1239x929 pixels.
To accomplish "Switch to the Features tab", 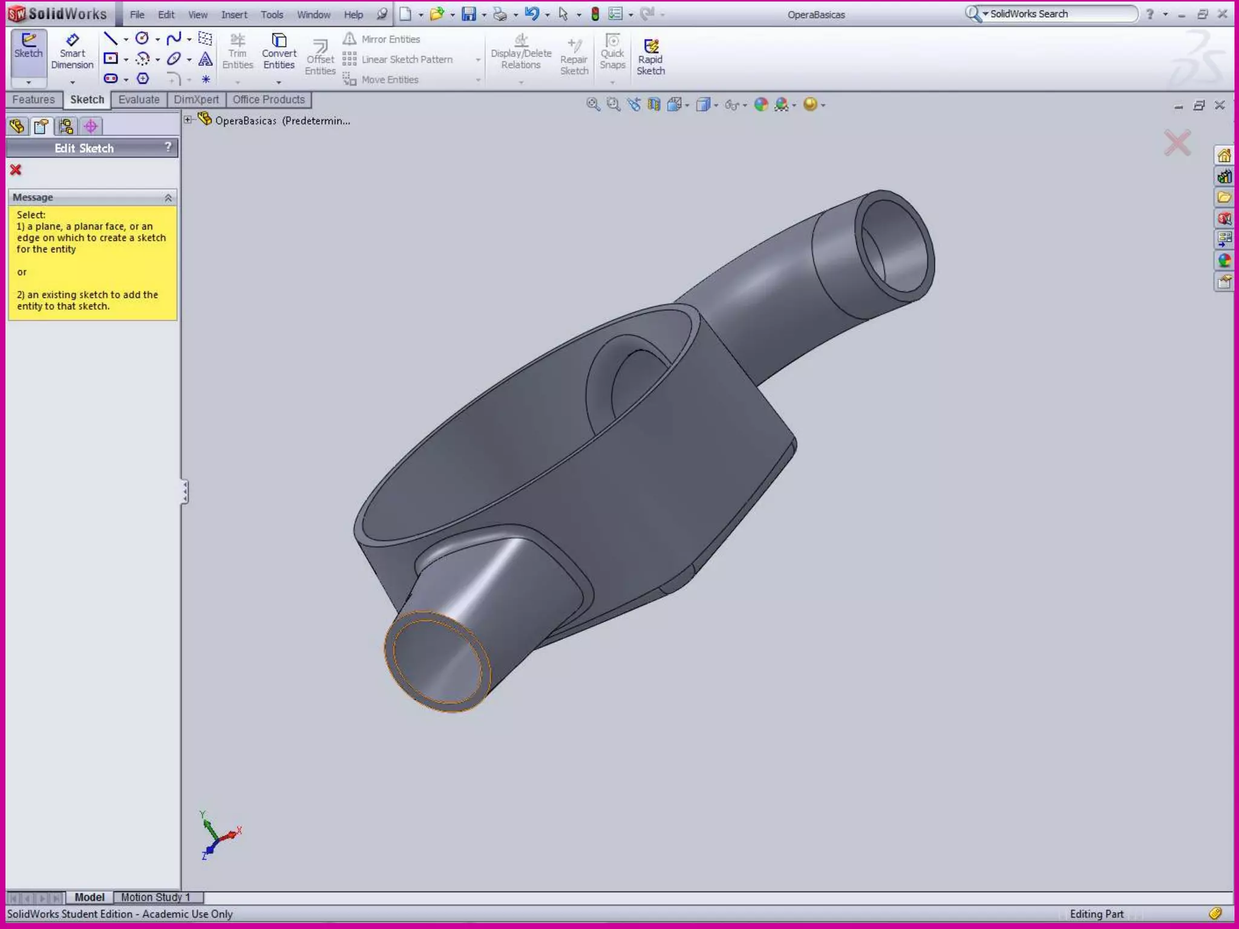I will [33, 100].
